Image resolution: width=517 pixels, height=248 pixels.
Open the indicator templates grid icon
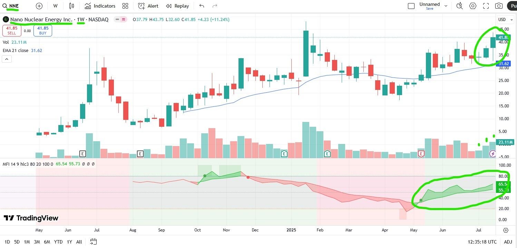click(125, 6)
